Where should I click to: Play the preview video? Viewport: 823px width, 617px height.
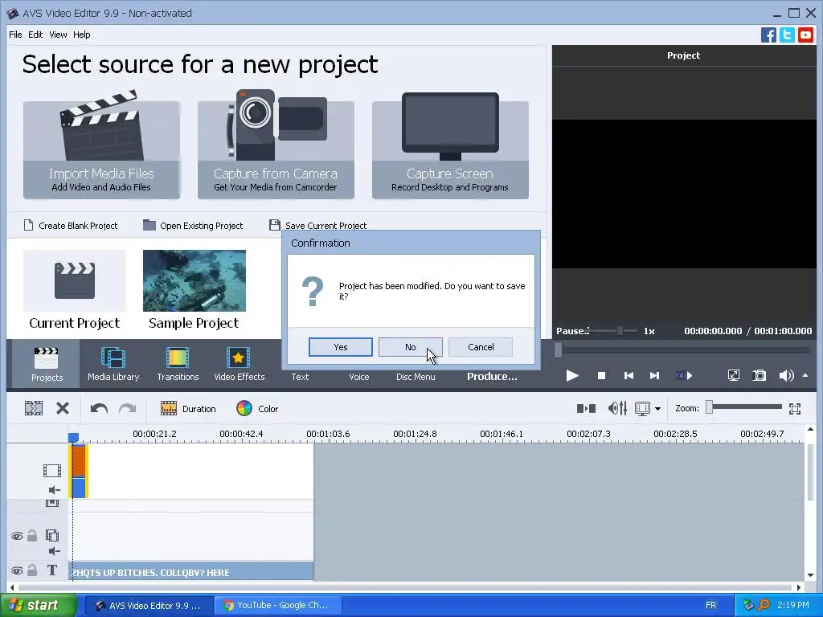pos(572,376)
